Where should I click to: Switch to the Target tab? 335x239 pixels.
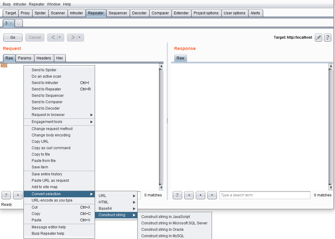point(10,13)
